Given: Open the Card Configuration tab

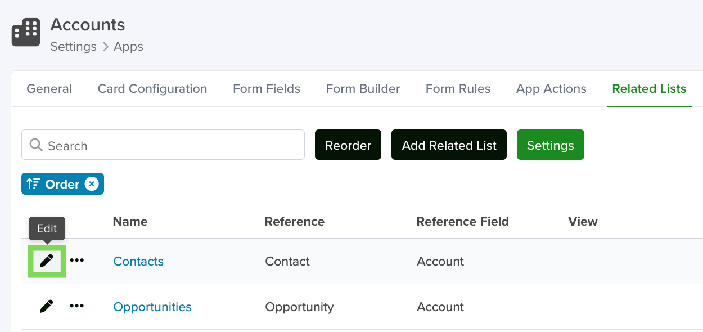Looking at the screenshot, I should point(152,89).
